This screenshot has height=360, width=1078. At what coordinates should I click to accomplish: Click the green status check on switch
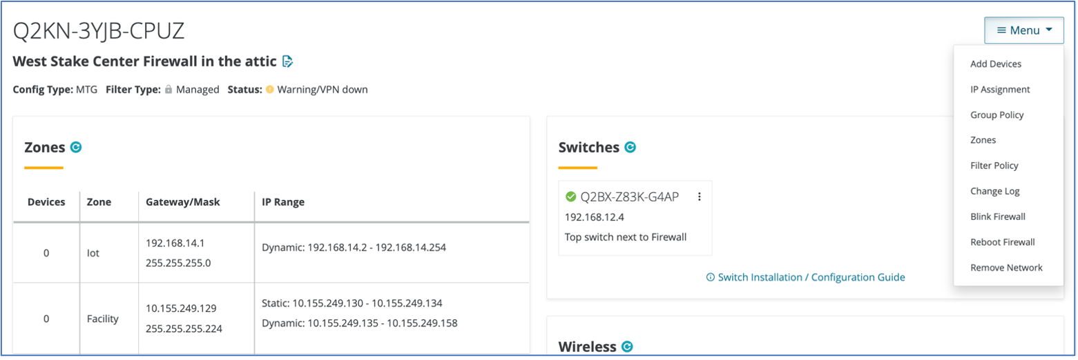(570, 197)
